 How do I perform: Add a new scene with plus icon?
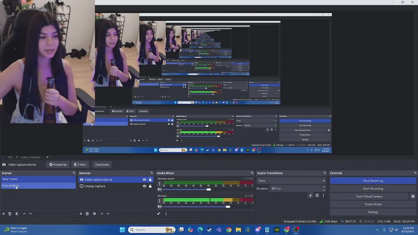3,214
